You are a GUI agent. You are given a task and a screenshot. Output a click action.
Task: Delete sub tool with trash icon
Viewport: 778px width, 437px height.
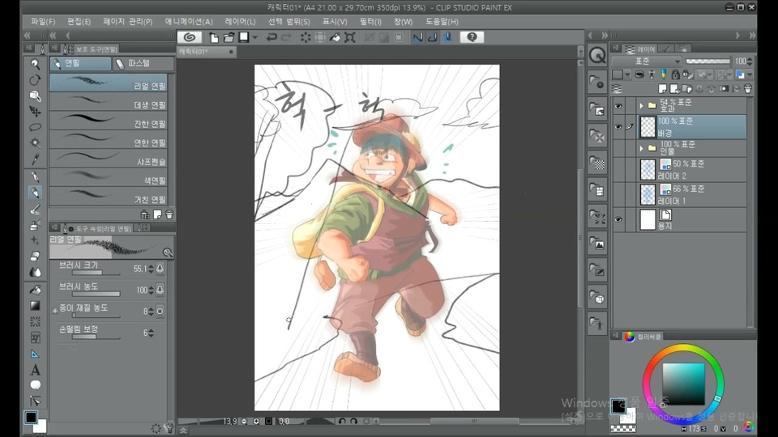pos(169,214)
